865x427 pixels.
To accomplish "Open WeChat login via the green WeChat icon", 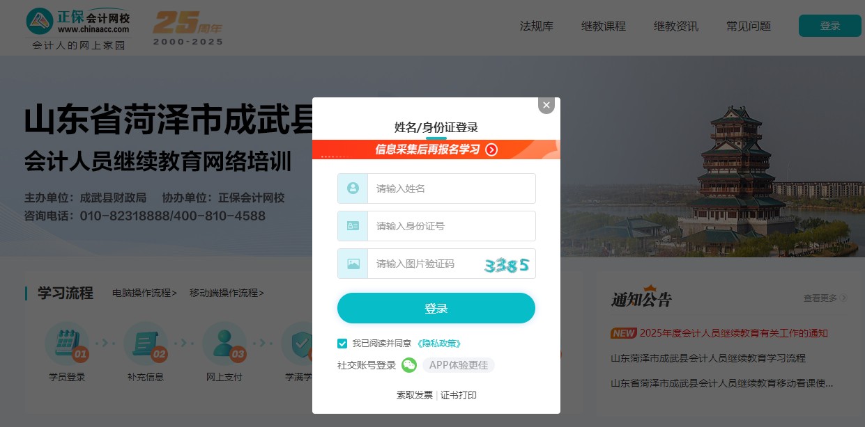I will click(409, 364).
